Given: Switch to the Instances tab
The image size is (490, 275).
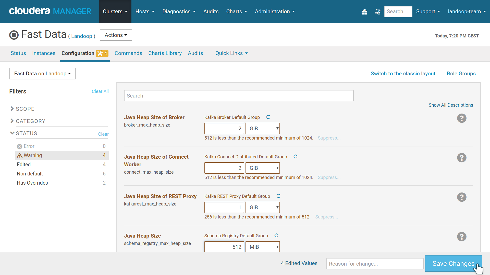Looking at the screenshot, I should 43,53.
